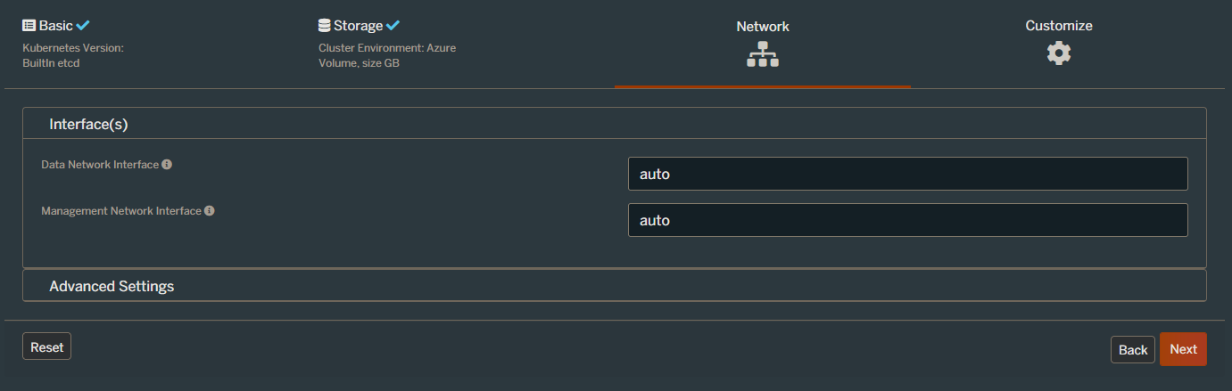Viewport: 1232px width, 391px height.
Task: Go back with the Back button
Action: coord(1132,349)
